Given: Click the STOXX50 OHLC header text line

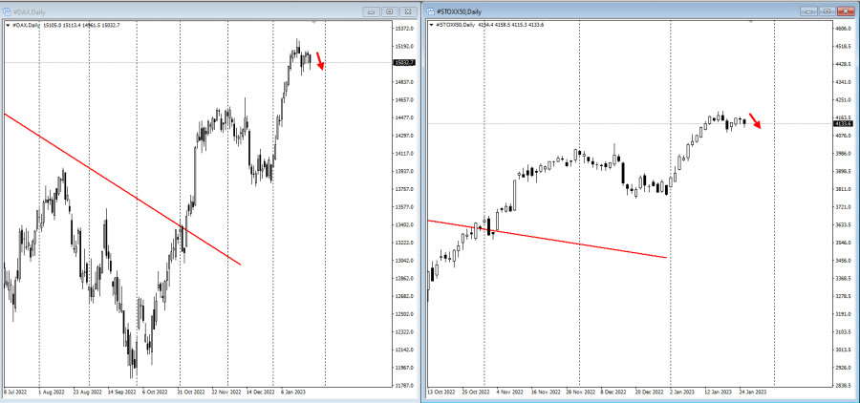Looking at the screenshot, I should pos(490,25).
